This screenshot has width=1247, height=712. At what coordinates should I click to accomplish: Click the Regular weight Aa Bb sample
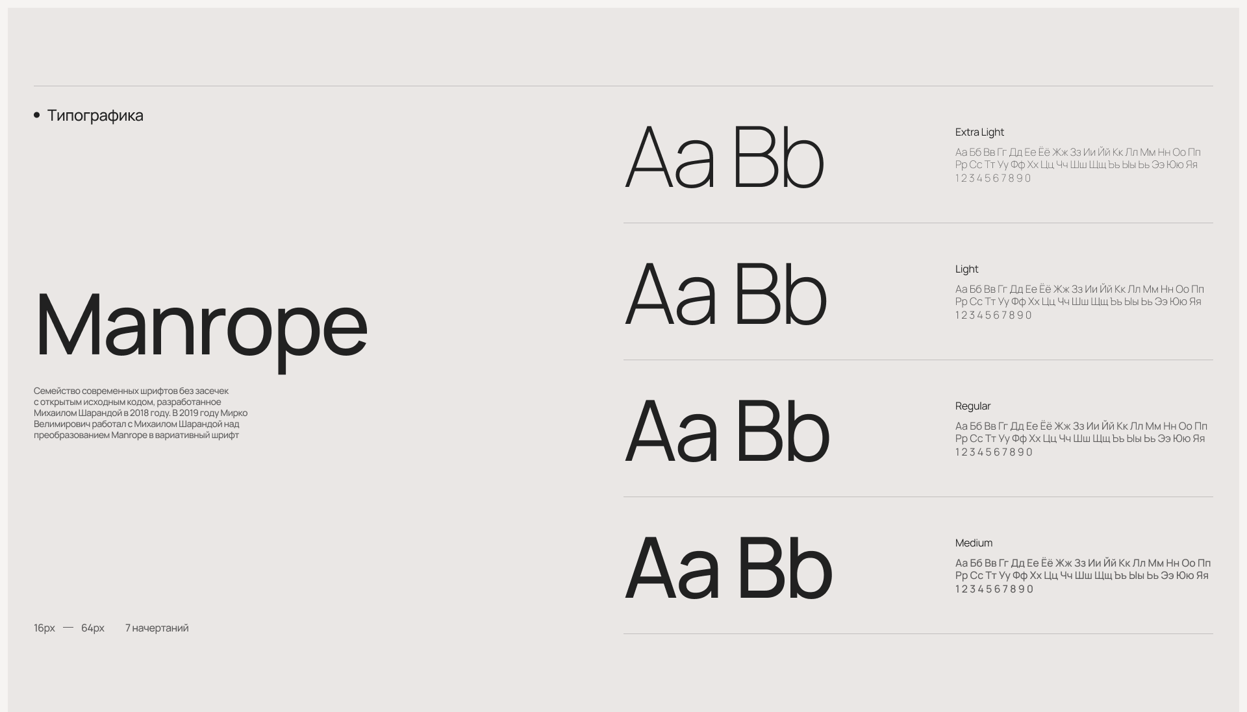tap(727, 432)
